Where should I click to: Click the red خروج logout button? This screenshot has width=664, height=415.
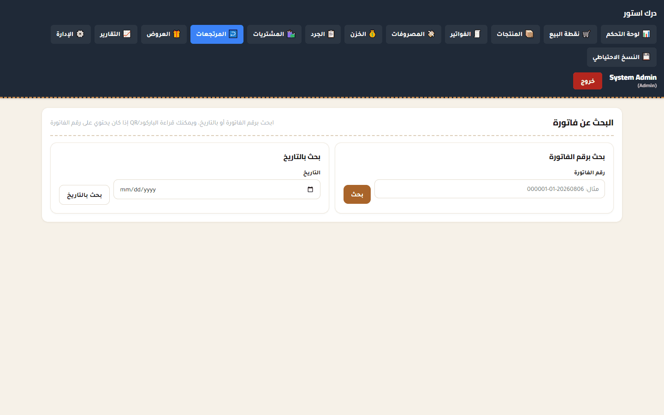[587, 81]
